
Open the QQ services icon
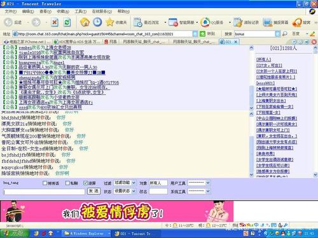pyautogui.click(x=205, y=22)
